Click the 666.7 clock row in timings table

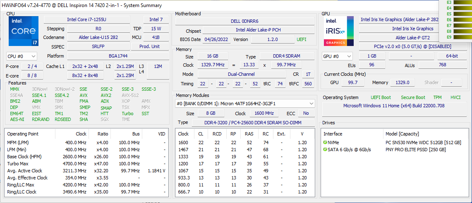pyautogui.click(x=245, y=192)
